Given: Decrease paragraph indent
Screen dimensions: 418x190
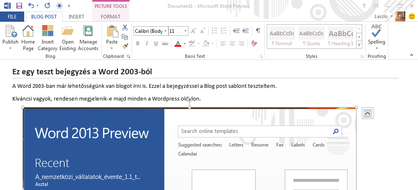Looking at the screenshot, I should [236, 31].
